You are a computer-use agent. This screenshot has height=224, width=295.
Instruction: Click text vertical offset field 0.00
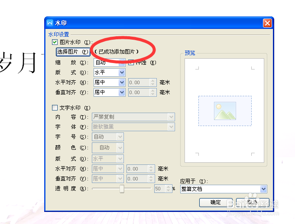coord(137,179)
